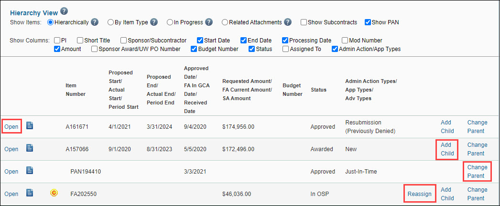
Task: Select Related Attachments radio button
Action: (225, 22)
